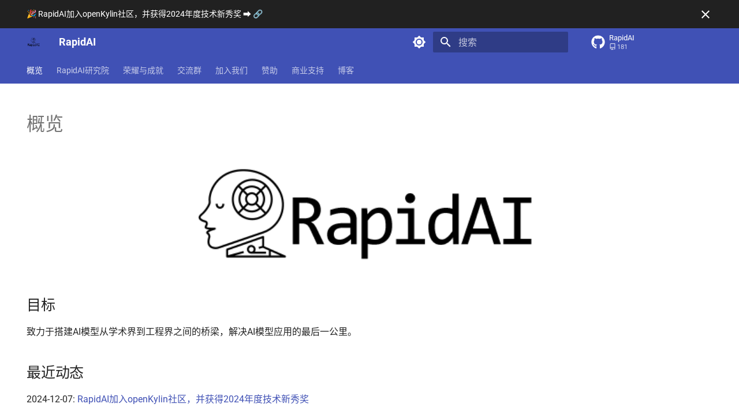Switch to the RapidAI研究院 tab
Screen dimensions: 739x415
[x=83, y=70]
